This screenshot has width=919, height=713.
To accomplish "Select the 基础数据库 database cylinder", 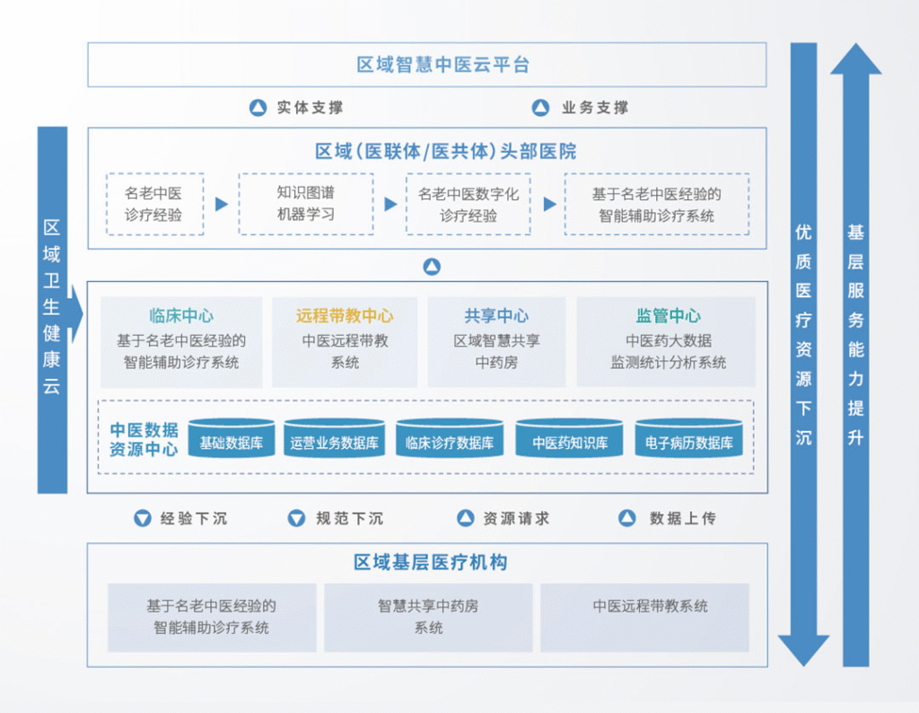I will pyautogui.click(x=232, y=438).
